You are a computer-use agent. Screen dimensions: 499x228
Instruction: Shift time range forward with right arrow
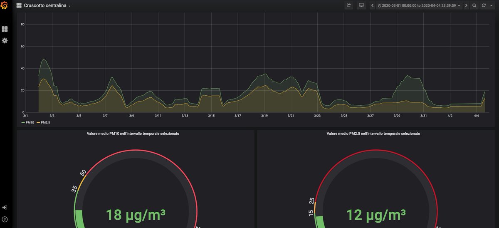466,6
